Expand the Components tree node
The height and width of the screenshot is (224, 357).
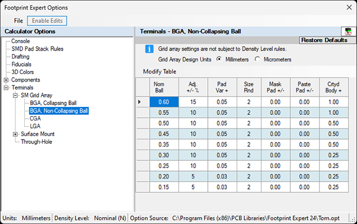point(6,80)
